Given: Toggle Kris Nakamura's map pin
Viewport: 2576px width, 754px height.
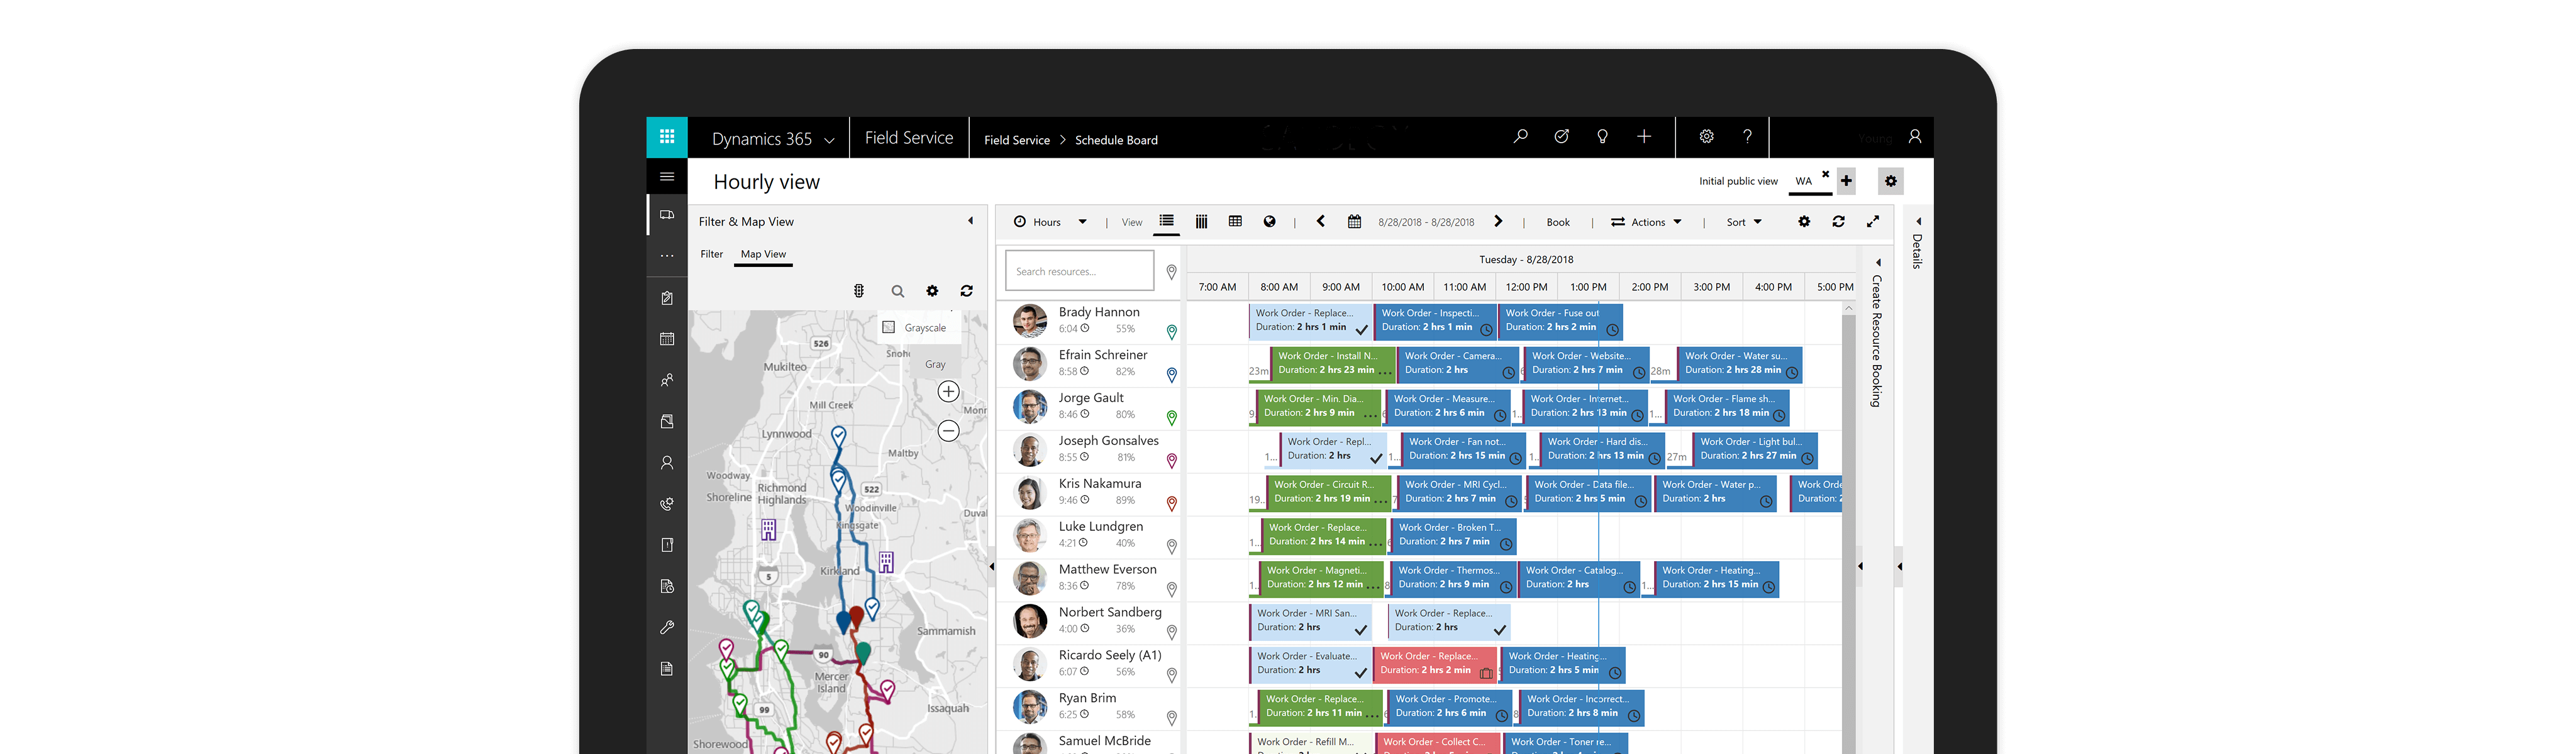Looking at the screenshot, I should (1171, 505).
